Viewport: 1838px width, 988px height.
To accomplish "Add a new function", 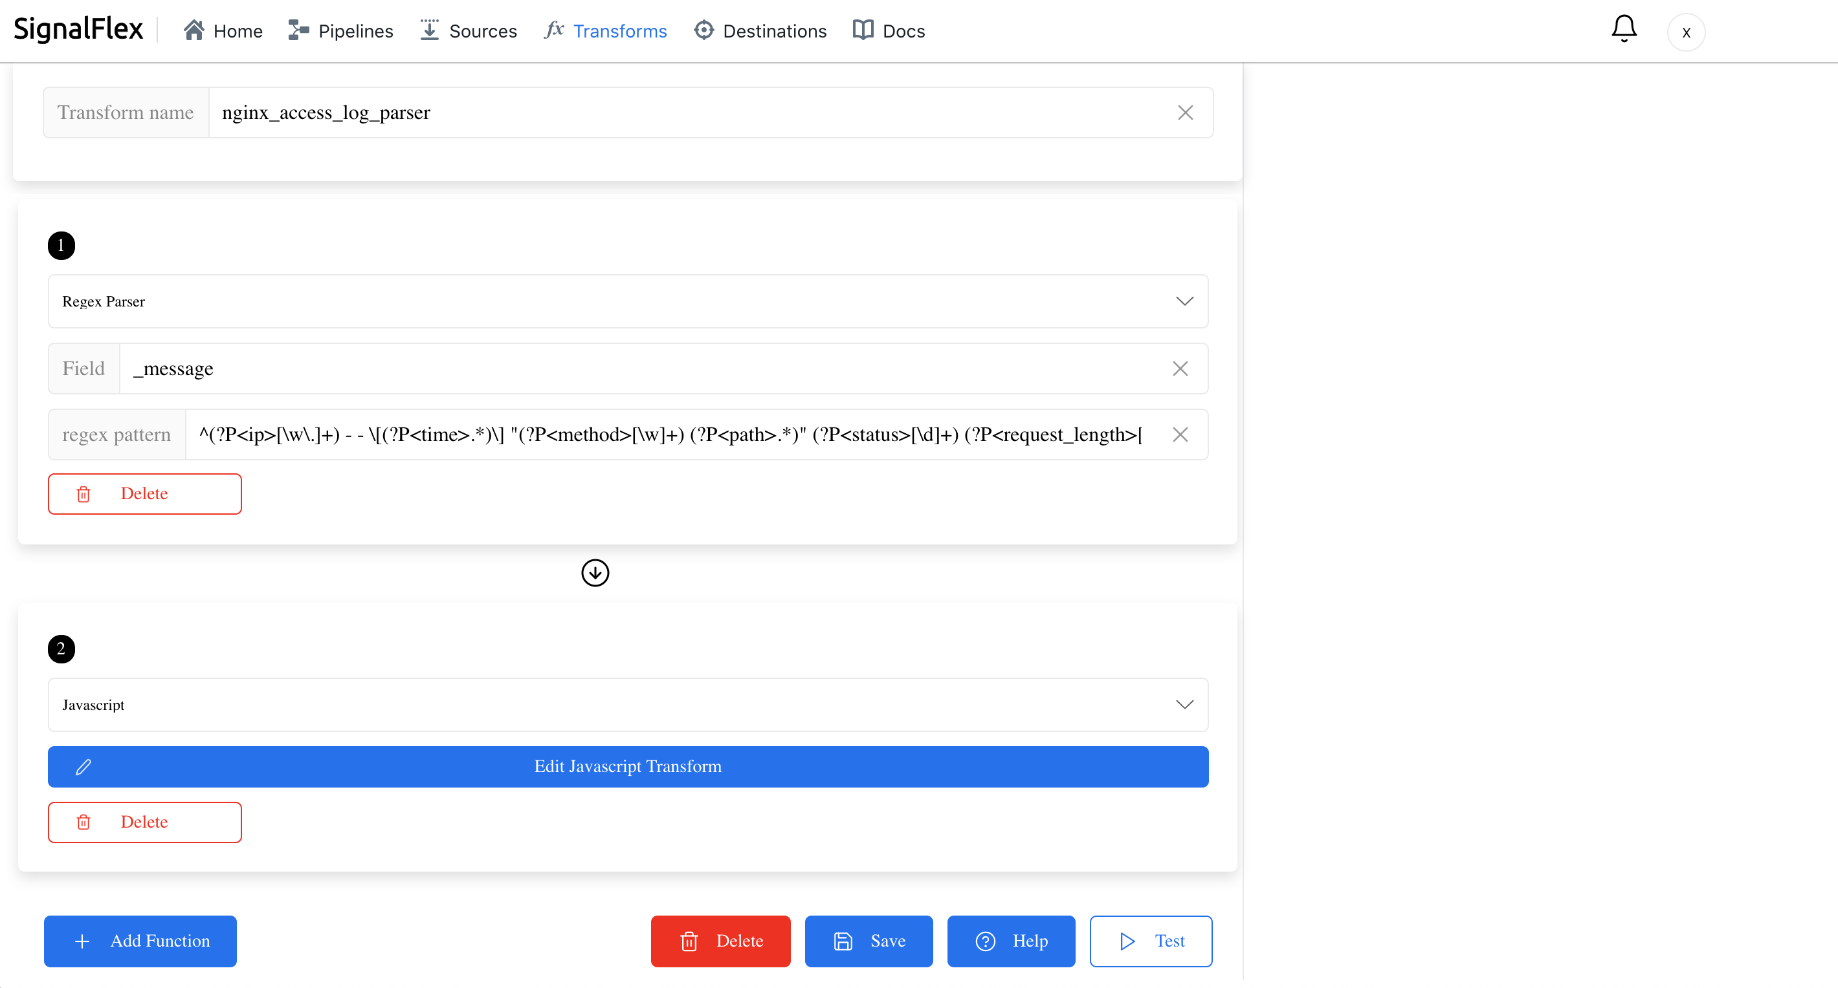I will (x=140, y=941).
